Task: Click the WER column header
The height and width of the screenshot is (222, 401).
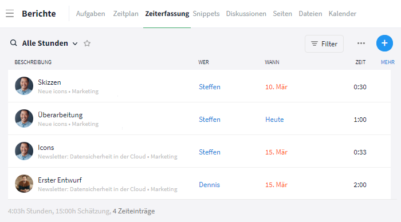Action: click(x=203, y=62)
